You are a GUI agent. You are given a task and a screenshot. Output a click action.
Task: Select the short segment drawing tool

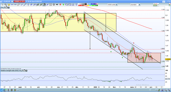22,4
